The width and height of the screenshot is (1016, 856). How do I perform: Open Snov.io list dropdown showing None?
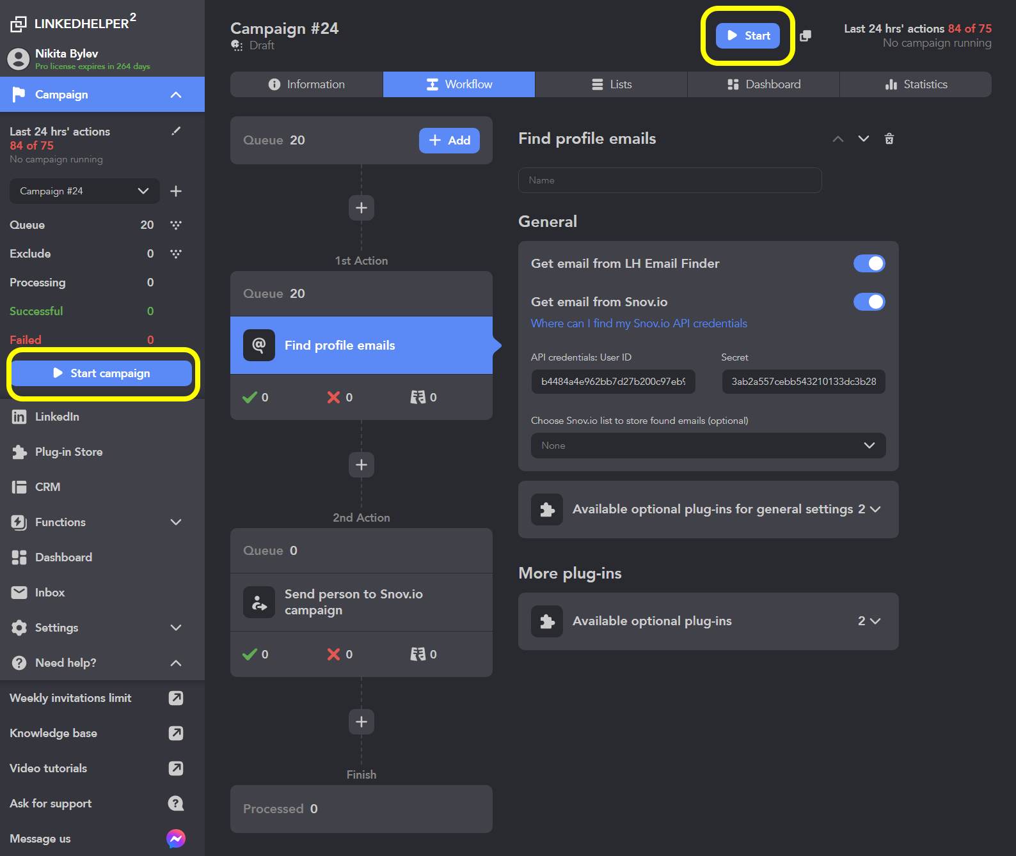click(x=708, y=446)
